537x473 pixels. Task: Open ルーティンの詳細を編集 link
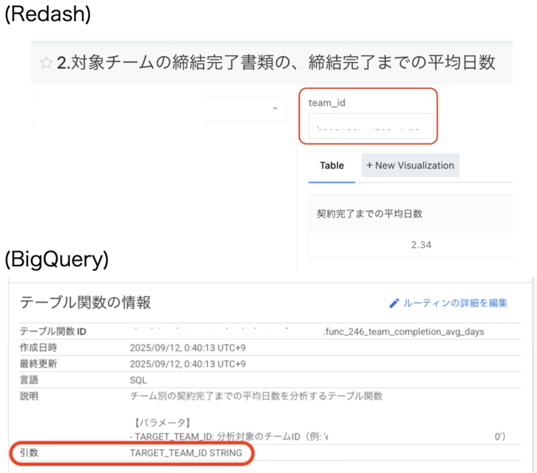point(454,303)
